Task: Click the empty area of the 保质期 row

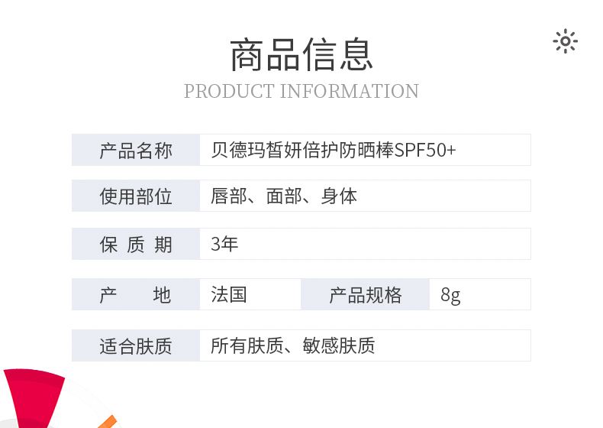Action: 385,244
